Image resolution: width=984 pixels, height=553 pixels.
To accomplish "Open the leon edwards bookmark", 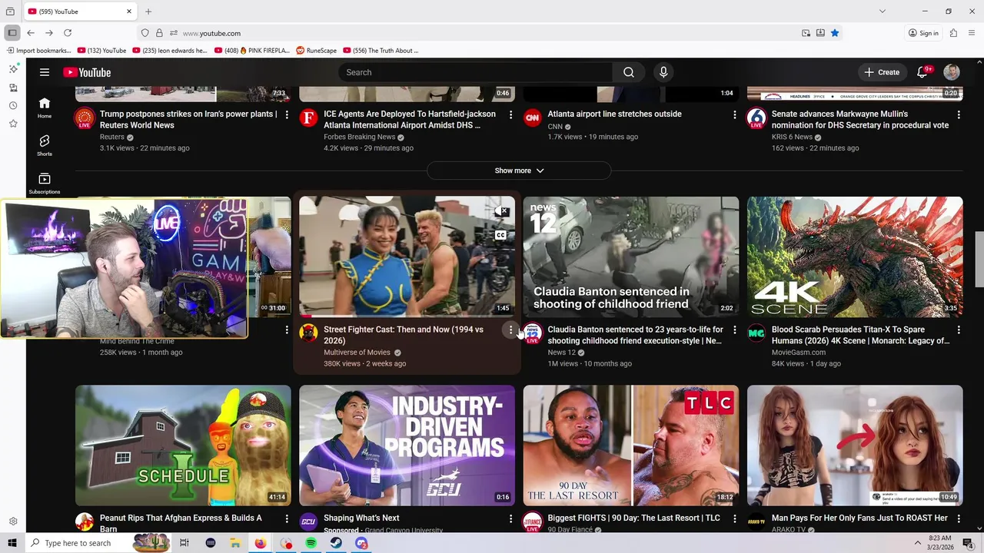I will [170, 51].
